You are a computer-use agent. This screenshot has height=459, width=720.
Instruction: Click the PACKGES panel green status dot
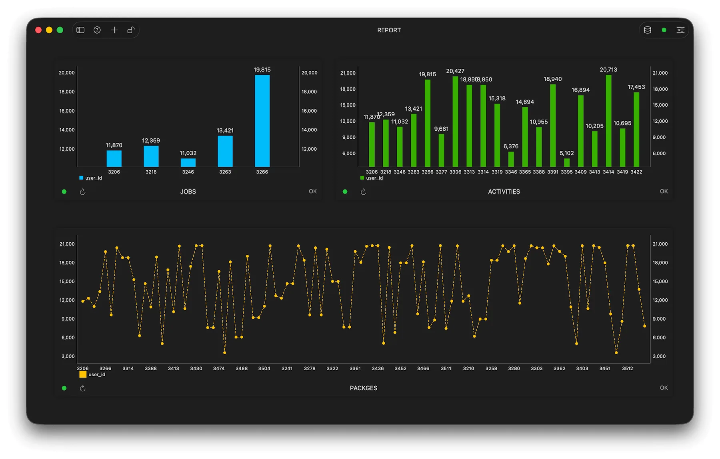pyautogui.click(x=64, y=388)
